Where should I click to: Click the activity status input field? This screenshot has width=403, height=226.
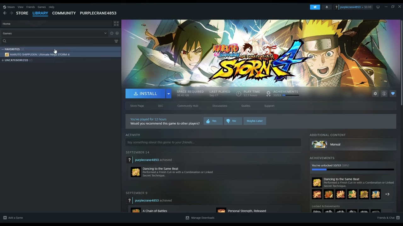click(x=213, y=143)
